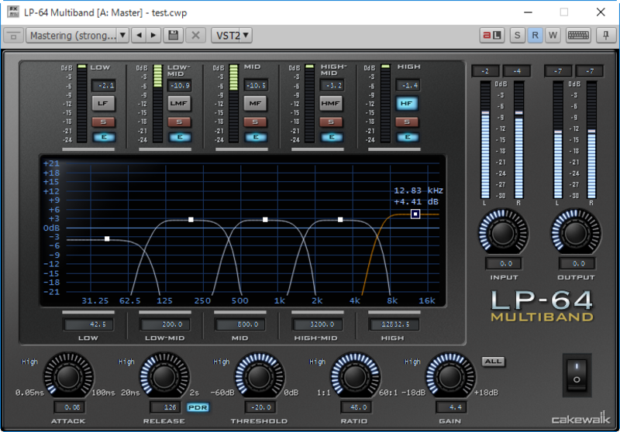Select the HIGH band node at 12.83 kHz

(415, 214)
